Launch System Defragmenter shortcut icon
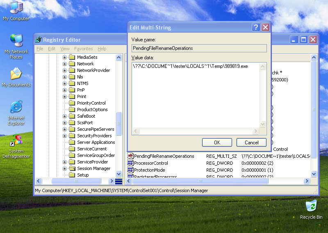This screenshot has height=233, width=328. 16,146
